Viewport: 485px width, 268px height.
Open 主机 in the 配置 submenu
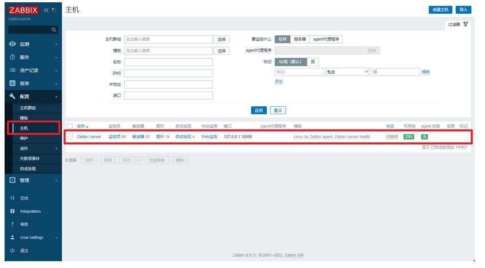click(24, 128)
